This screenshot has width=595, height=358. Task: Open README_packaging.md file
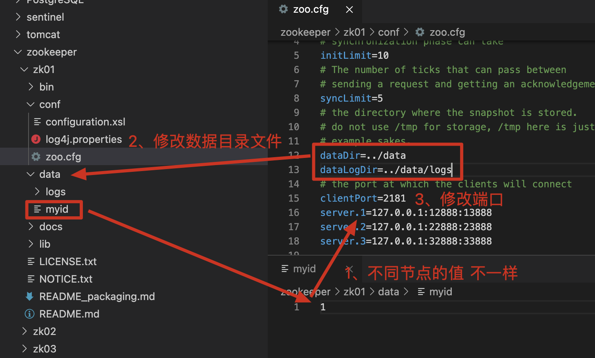[x=97, y=296]
